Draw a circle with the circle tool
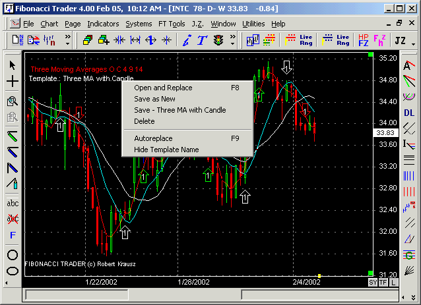Screen dimensions: 421x305 point(13,255)
